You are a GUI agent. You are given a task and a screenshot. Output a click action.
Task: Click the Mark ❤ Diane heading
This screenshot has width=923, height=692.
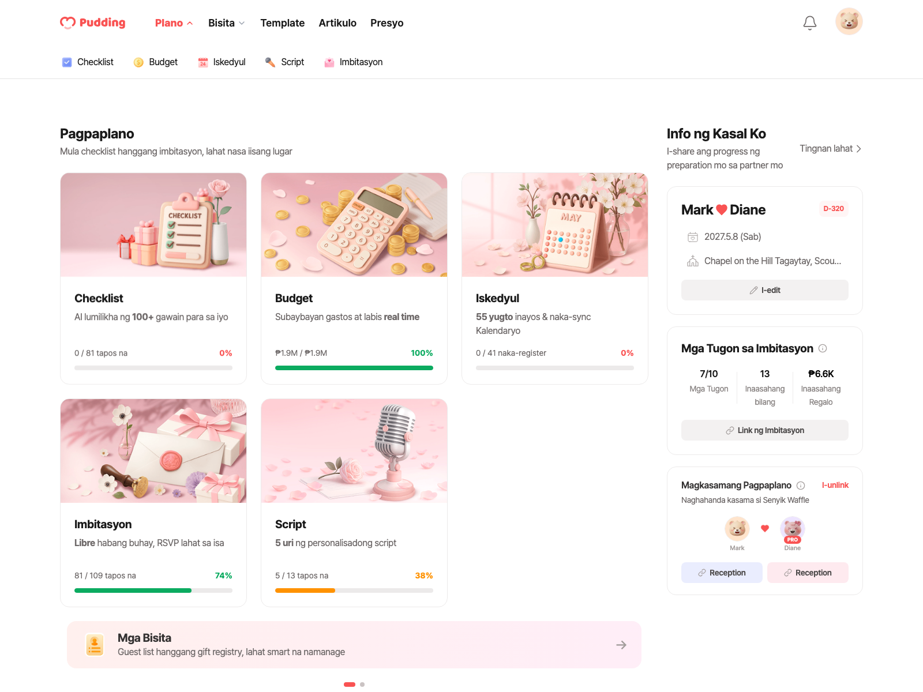point(723,210)
